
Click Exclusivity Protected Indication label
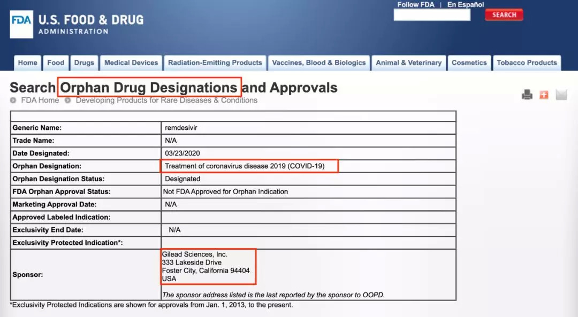(x=68, y=243)
